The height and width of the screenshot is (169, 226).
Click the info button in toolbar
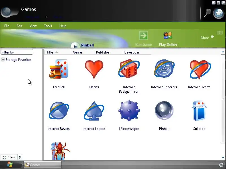[220, 33]
